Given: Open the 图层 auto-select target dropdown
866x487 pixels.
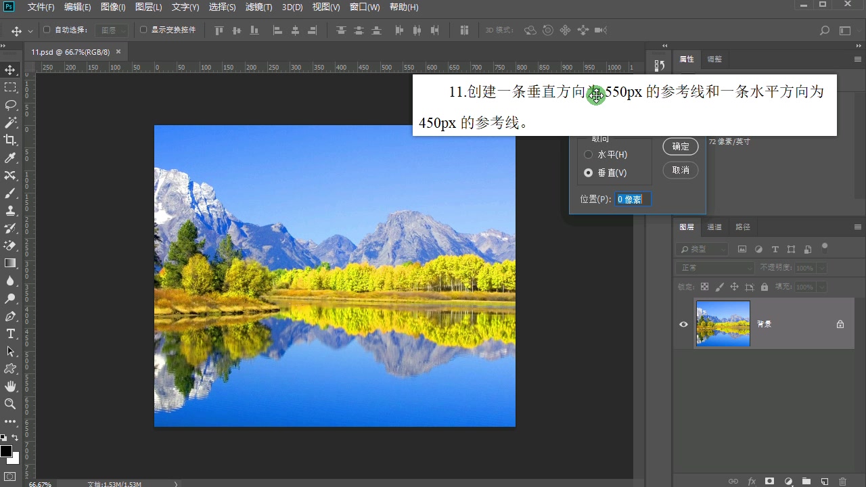Looking at the screenshot, I should click(x=110, y=30).
